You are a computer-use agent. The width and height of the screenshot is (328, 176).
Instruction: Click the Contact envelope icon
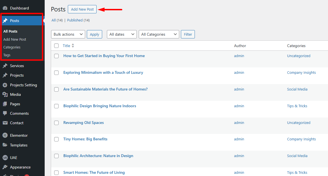tap(5, 123)
